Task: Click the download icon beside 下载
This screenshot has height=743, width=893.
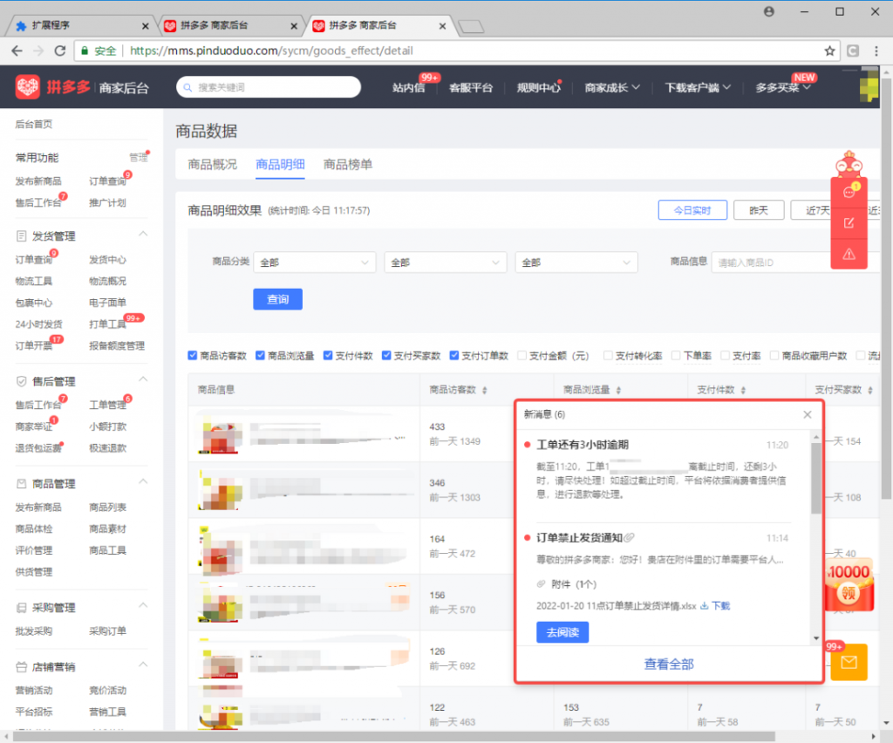Action: [x=705, y=606]
